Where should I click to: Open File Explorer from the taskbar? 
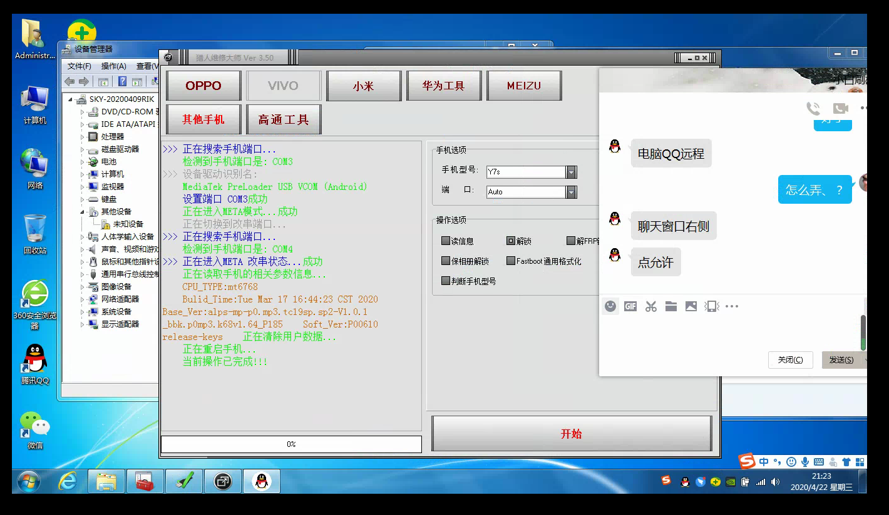106,481
